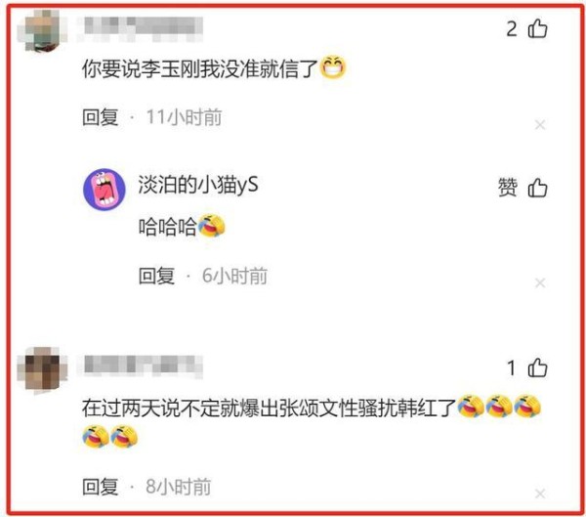Dismiss the 8小时前 comment with its X

coord(540,494)
